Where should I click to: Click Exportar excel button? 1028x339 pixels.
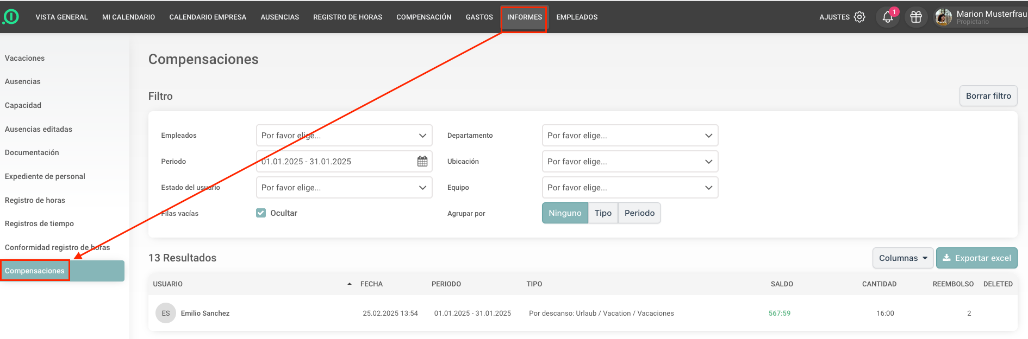976,258
